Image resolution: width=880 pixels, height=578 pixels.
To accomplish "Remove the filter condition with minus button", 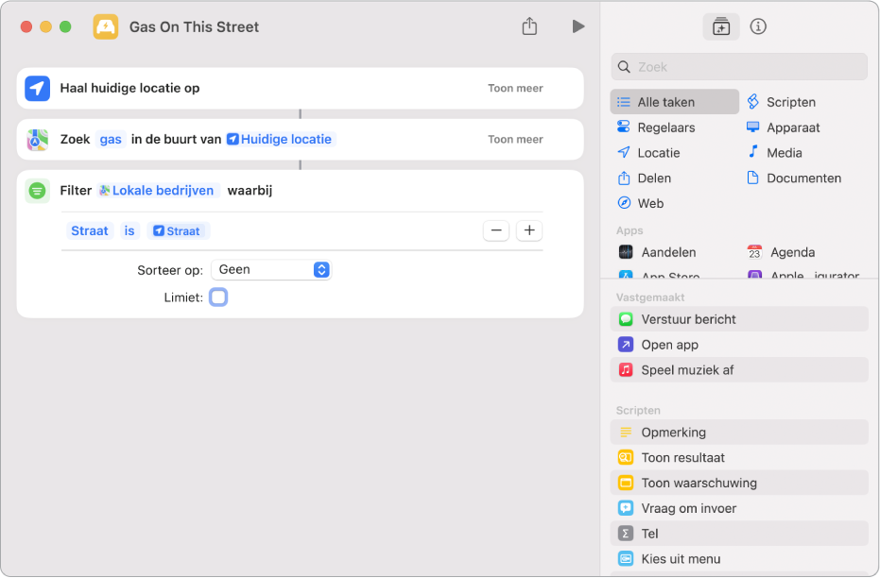I will 496,230.
